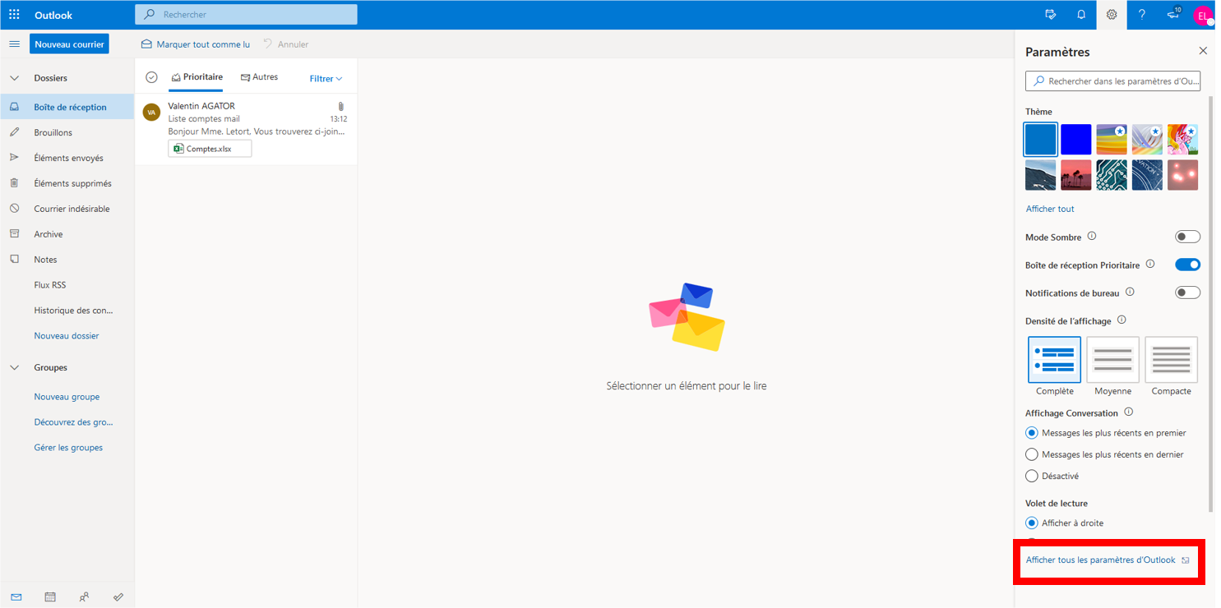Image resolution: width=1221 pixels, height=608 pixels.
Task: Select the Désactivé conversation option
Action: [1032, 476]
